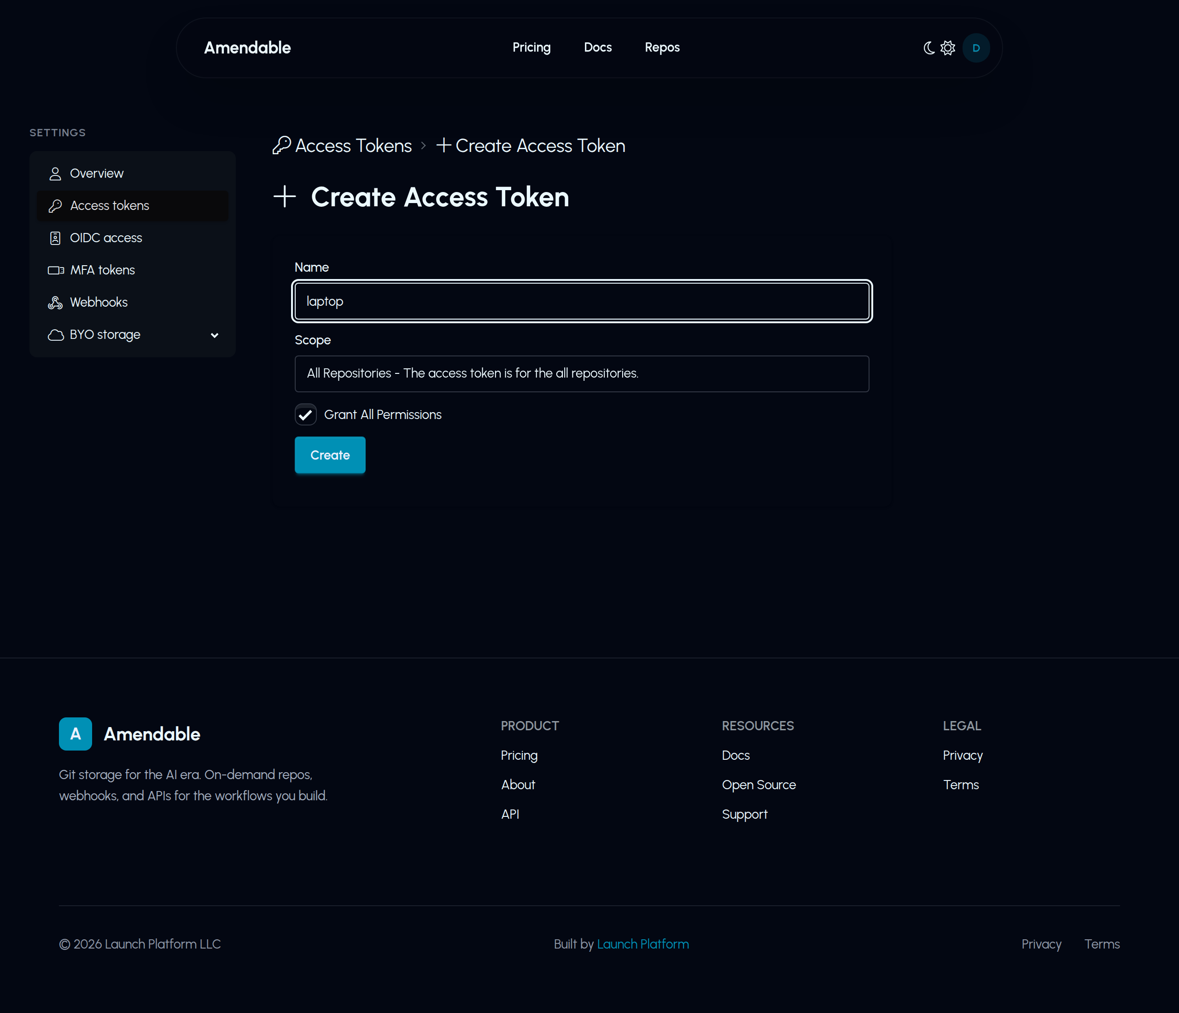Image resolution: width=1179 pixels, height=1013 pixels.
Task: Click the key icon beside Access tokens in sidebar
Action: pyautogui.click(x=55, y=206)
